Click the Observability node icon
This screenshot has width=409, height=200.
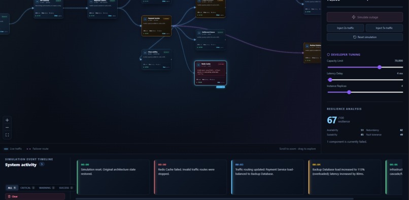pos(145,52)
